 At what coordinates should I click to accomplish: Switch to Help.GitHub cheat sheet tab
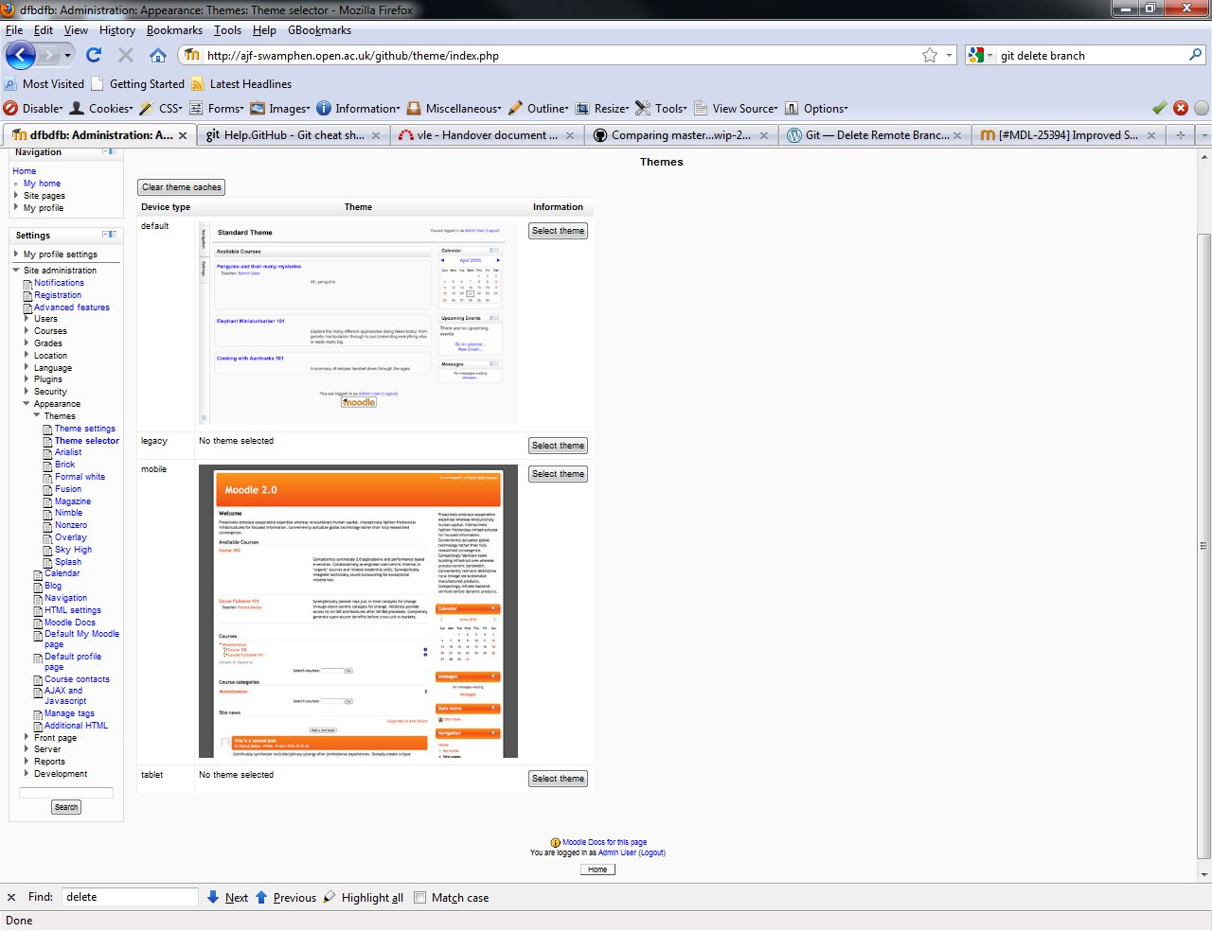(x=294, y=135)
